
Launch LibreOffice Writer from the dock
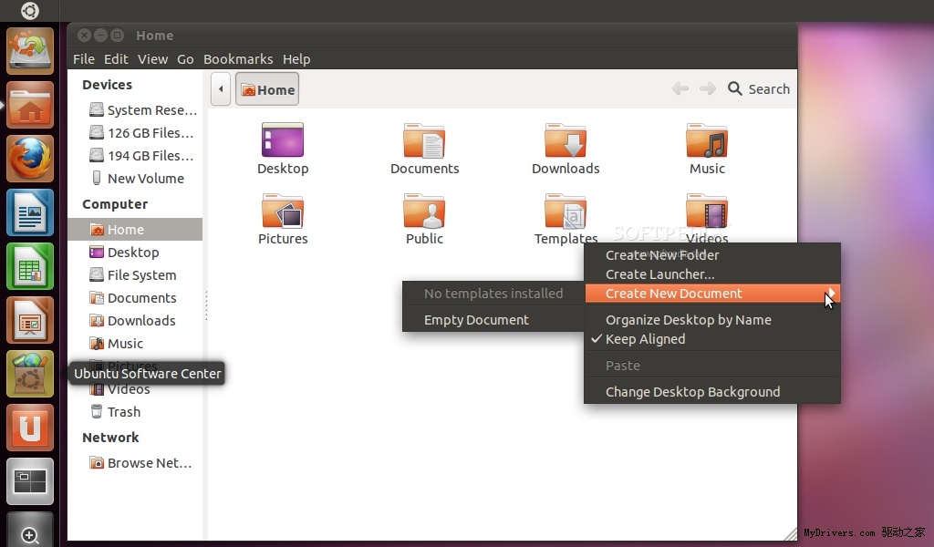pyautogui.click(x=30, y=213)
